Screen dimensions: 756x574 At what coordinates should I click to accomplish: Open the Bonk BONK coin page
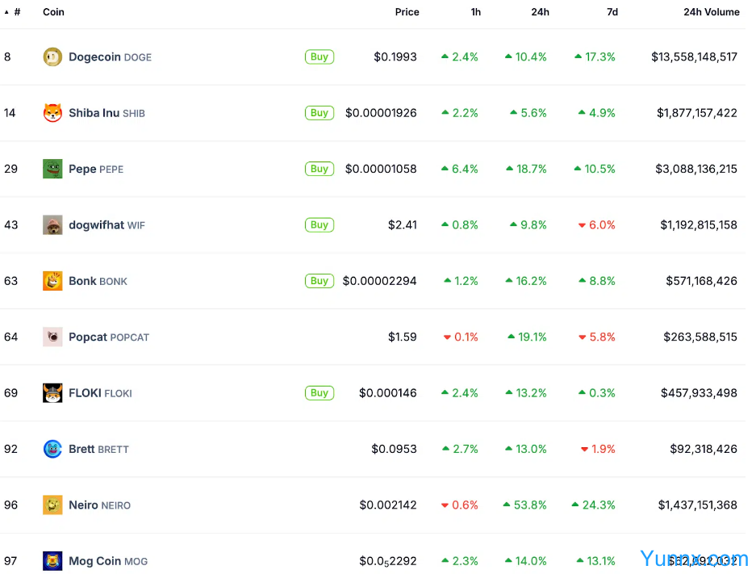coord(98,281)
